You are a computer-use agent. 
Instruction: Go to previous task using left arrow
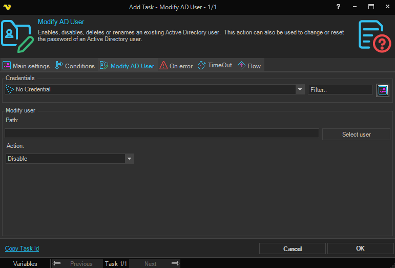pos(57,263)
